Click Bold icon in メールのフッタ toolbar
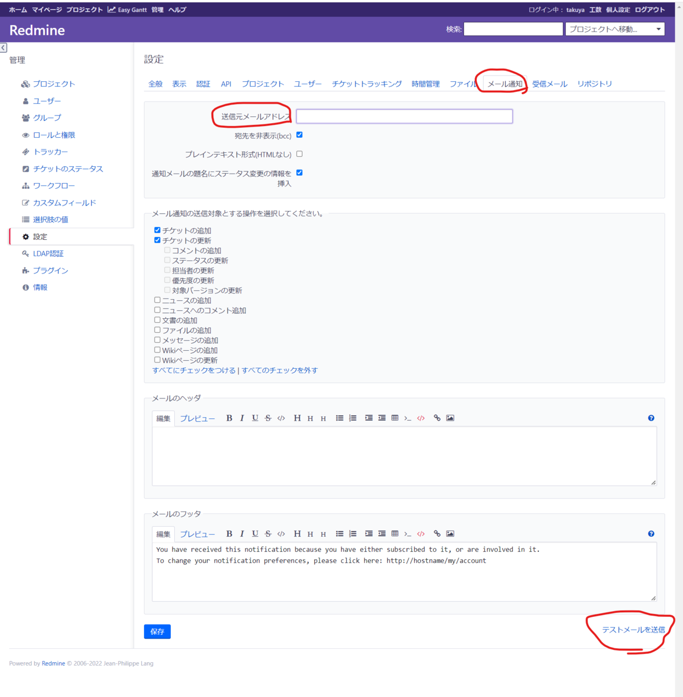Image resolution: width=683 pixels, height=697 pixels. point(229,534)
